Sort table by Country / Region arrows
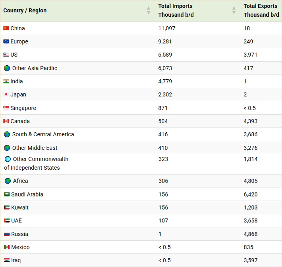282x267 pixels. [149, 10]
